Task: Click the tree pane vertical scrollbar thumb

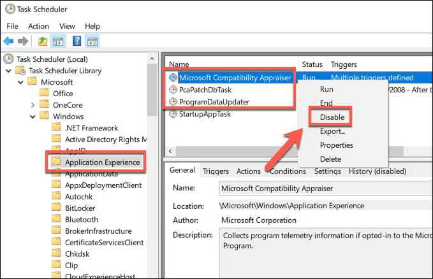Action: (x=152, y=90)
